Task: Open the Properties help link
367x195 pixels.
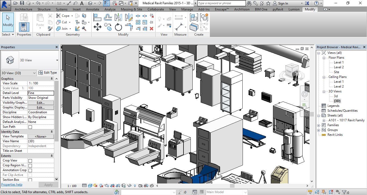Action: click(x=12, y=185)
